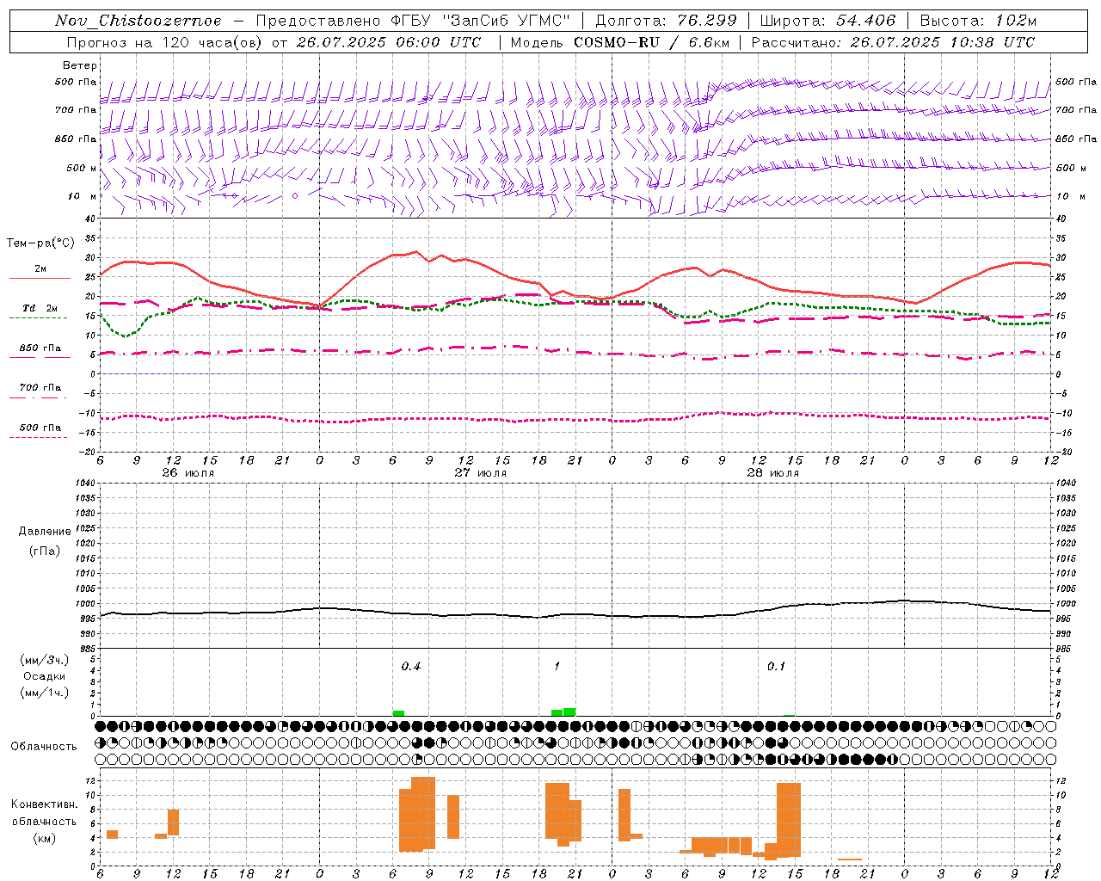Click the 'Конвективн.' convective cloud label
This screenshot has width=1101, height=881.
pos(45,804)
